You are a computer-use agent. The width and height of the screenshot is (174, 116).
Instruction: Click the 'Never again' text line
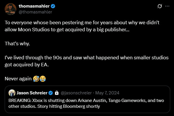point(18,79)
